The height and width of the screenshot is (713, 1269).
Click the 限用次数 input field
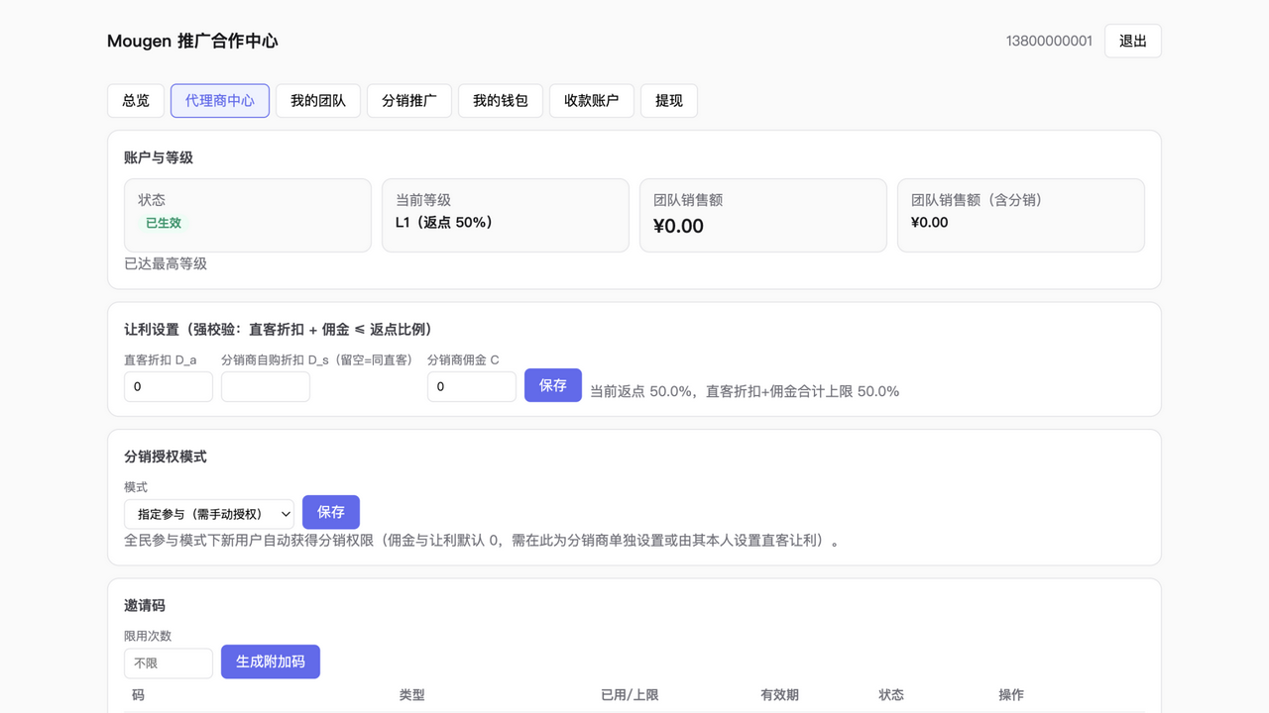[x=169, y=662]
